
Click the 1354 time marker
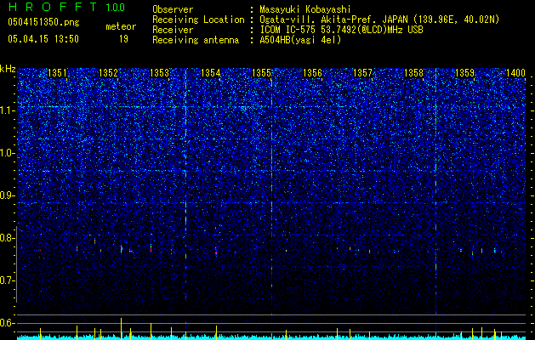[211, 73]
